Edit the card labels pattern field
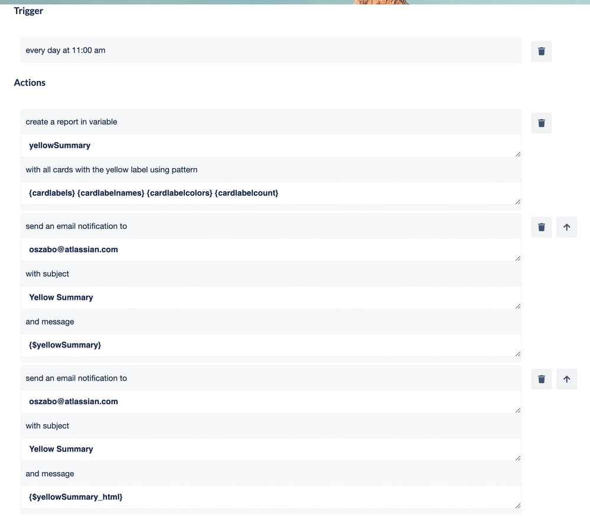 point(270,193)
